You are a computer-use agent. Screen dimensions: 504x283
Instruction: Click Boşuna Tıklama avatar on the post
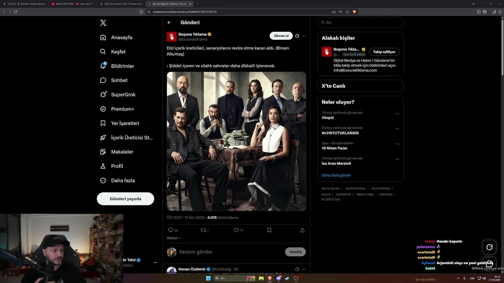point(172,37)
